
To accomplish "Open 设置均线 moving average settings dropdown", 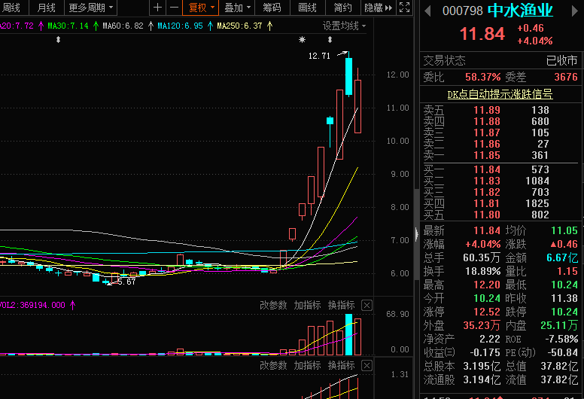I will (344, 26).
